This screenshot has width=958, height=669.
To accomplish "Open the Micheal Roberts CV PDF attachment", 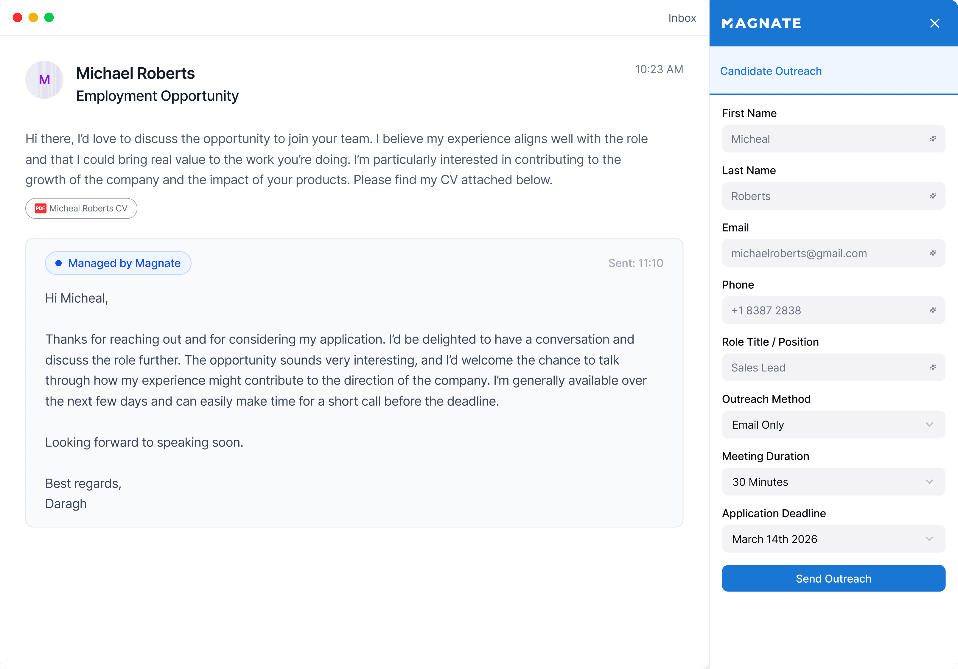I will point(81,208).
